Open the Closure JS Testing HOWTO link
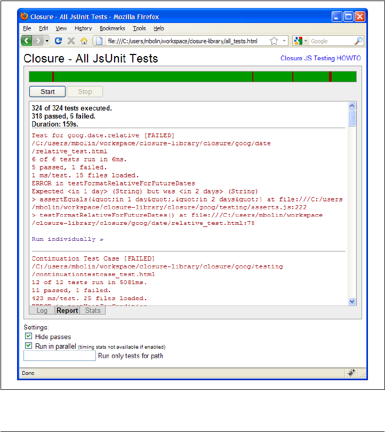The width and height of the screenshot is (385, 432). click(x=320, y=58)
